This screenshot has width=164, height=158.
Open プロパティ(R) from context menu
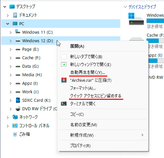coord(103,146)
